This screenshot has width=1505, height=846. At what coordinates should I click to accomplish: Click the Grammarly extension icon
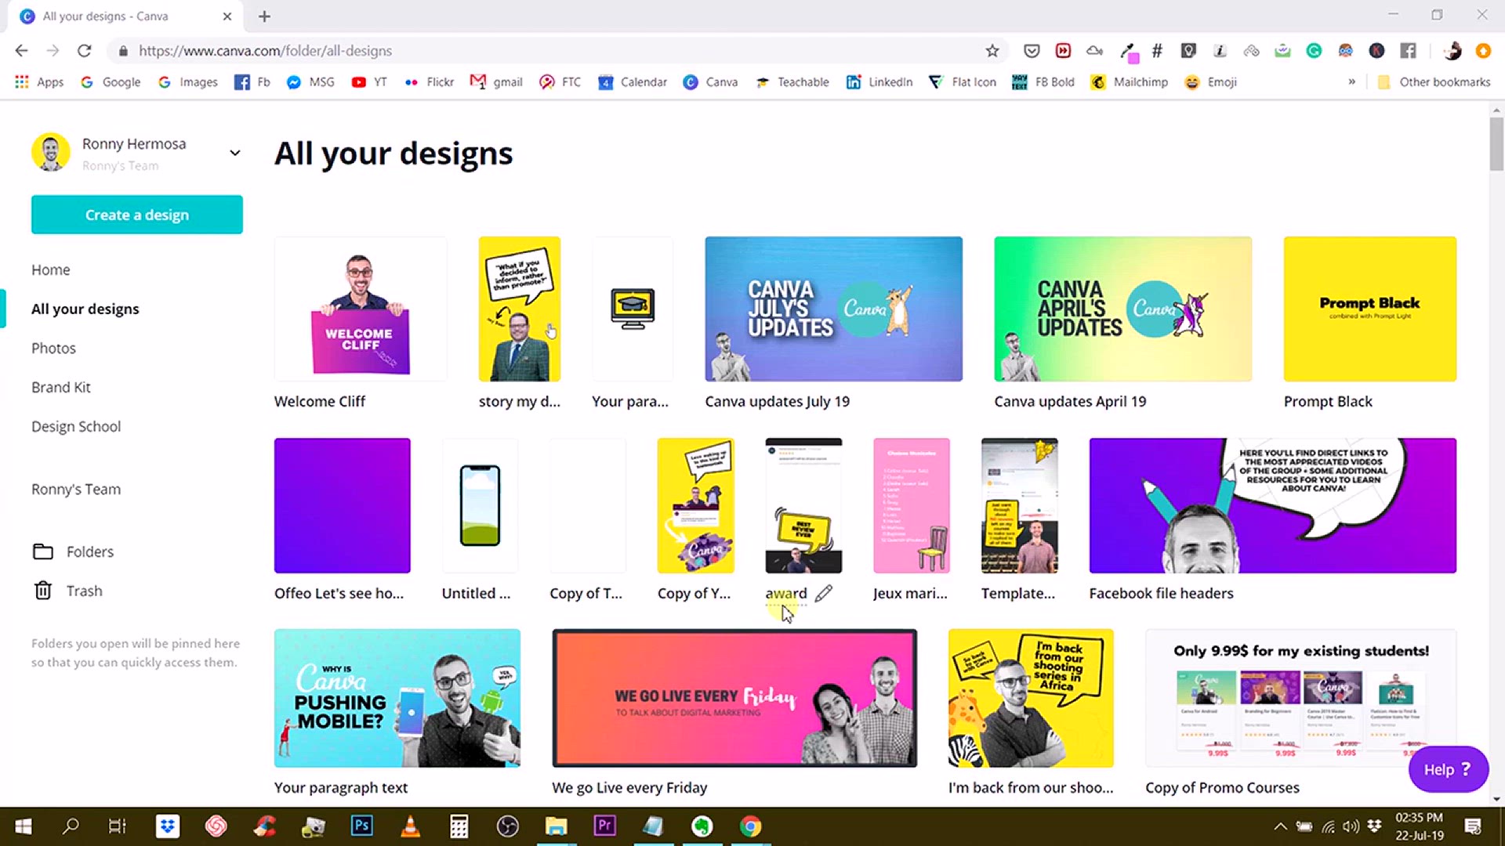click(1314, 51)
